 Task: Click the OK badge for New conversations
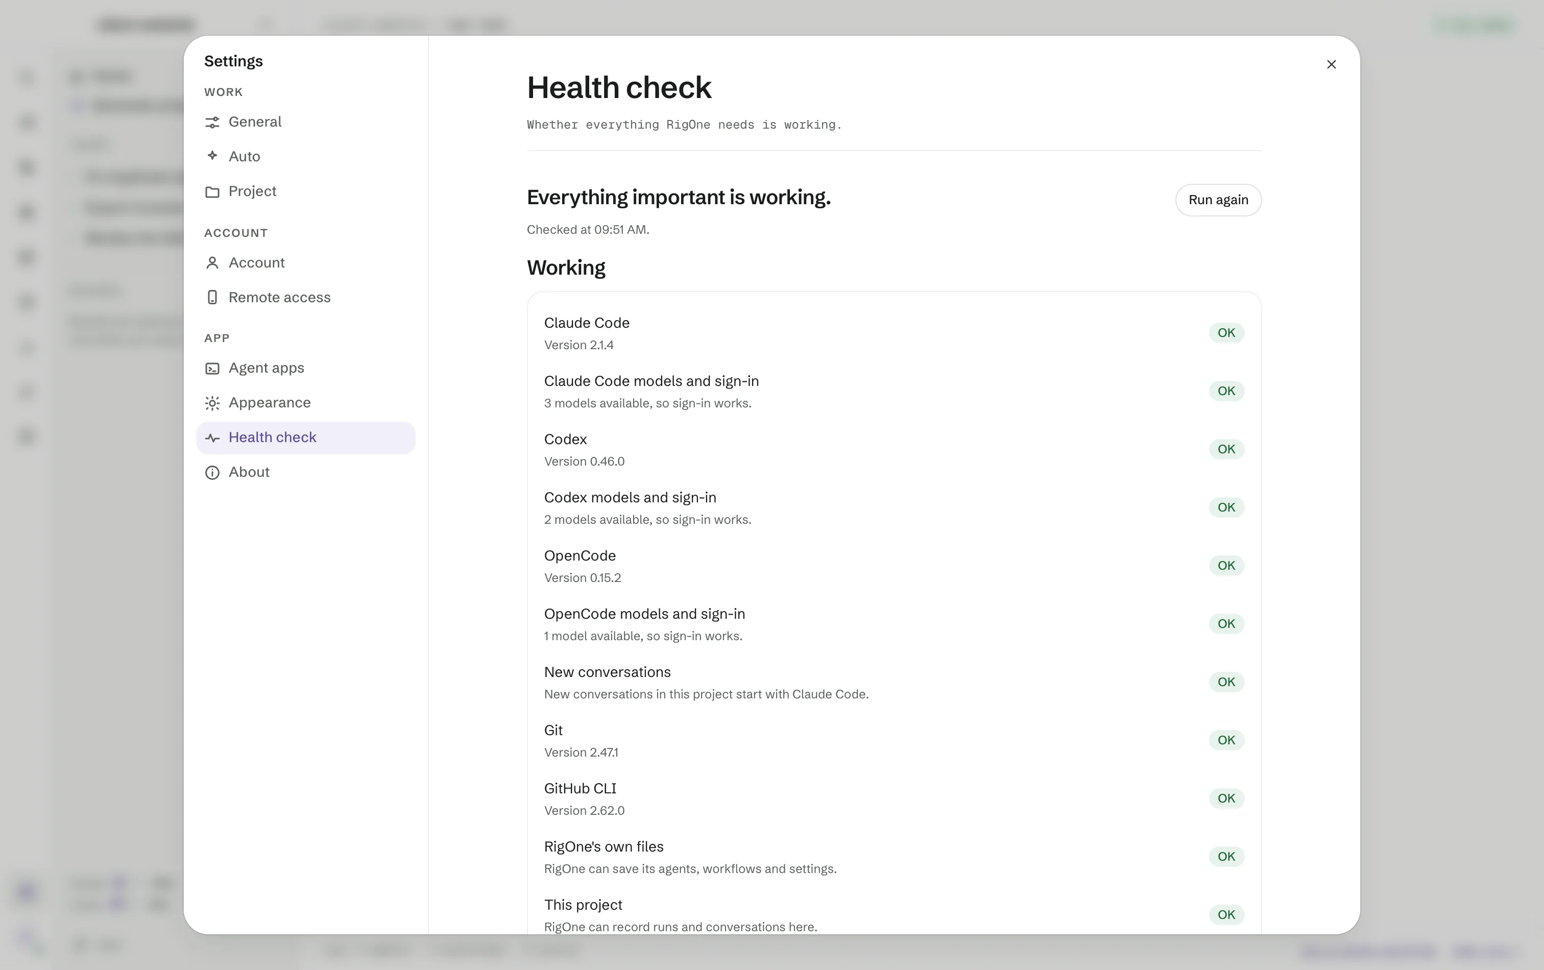(1226, 682)
